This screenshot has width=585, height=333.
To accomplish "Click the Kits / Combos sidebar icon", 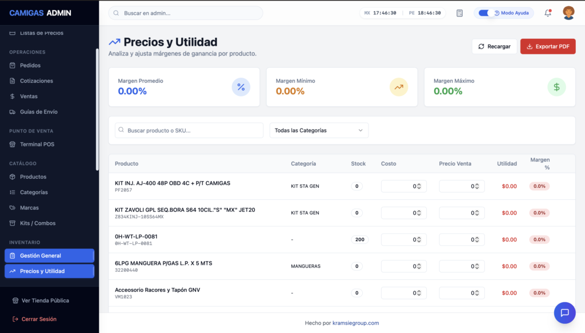I will 13,223.
